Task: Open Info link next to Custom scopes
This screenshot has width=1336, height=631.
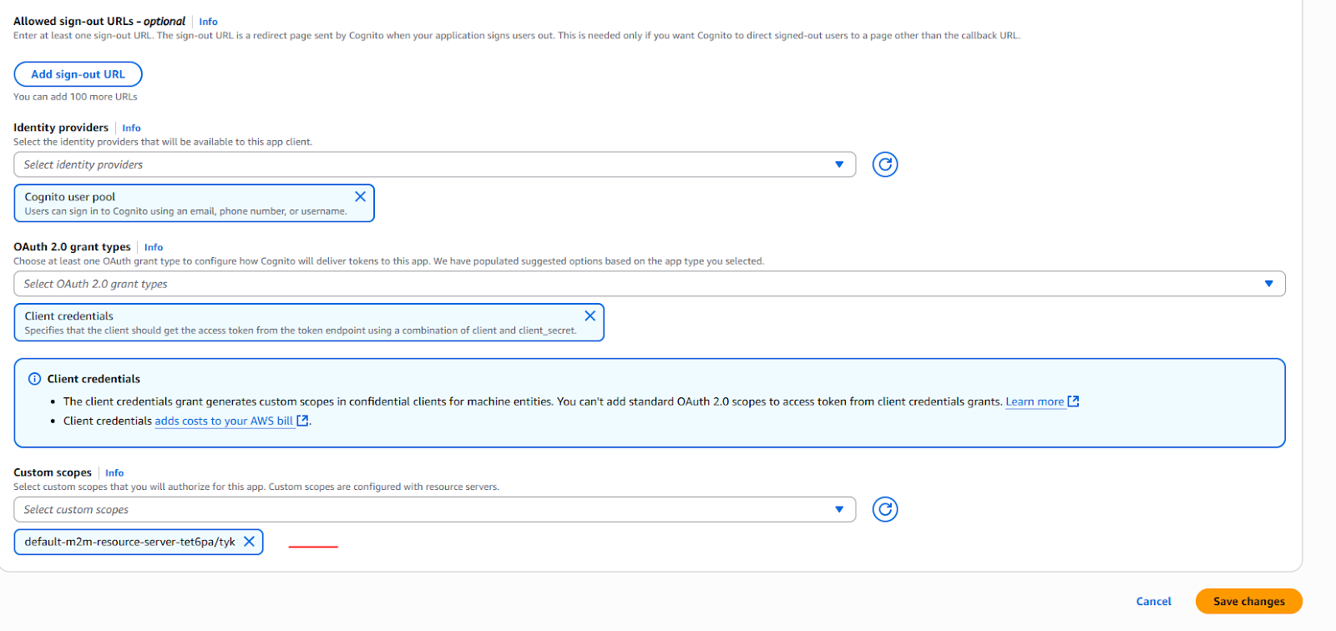Action: [114, 472]
